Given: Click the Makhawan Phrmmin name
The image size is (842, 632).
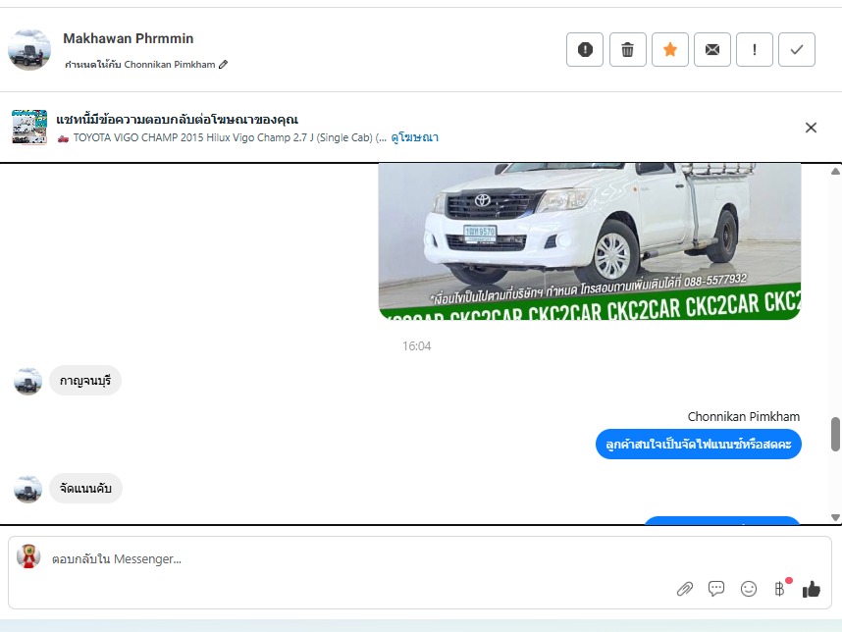Looking at the screenshot, I should 128,38.
